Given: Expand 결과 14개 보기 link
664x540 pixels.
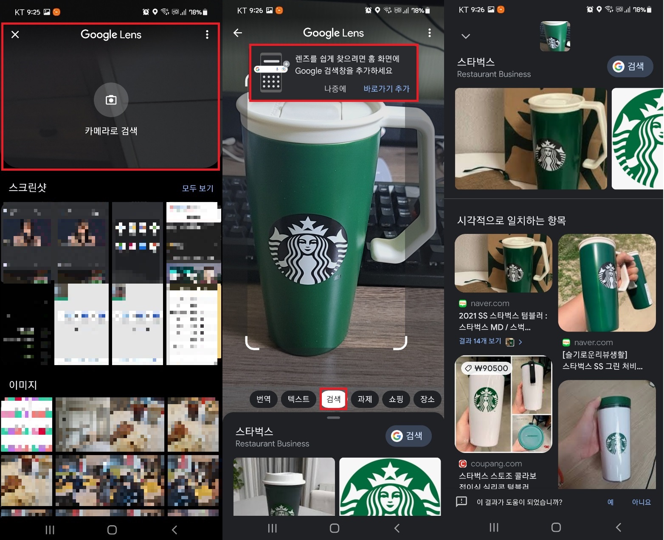Looking at the screenshot, I should tap(490, 341).
